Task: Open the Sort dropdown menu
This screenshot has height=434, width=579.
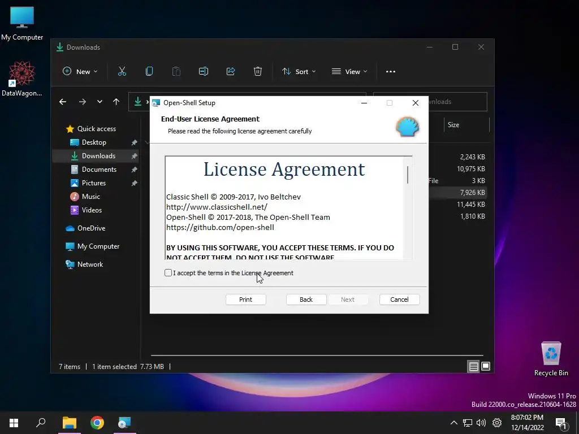Action: [299, 71]
